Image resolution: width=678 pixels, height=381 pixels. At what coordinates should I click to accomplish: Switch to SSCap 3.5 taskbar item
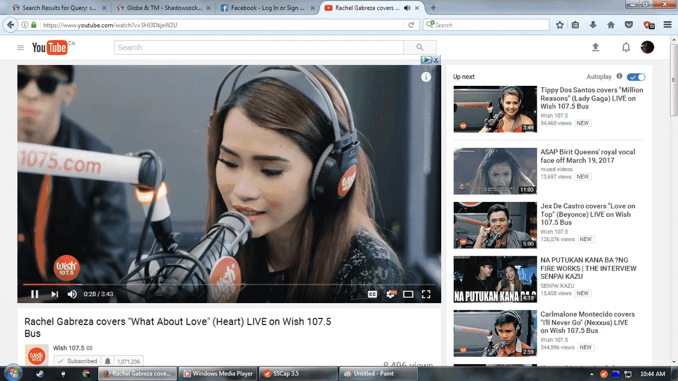298,374
